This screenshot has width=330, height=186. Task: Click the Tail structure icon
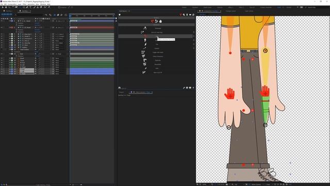[145, 44]
